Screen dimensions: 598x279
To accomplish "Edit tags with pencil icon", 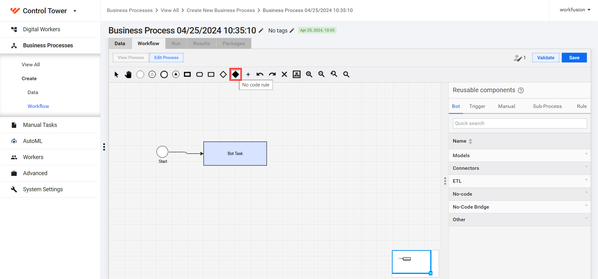I will 292,31.
